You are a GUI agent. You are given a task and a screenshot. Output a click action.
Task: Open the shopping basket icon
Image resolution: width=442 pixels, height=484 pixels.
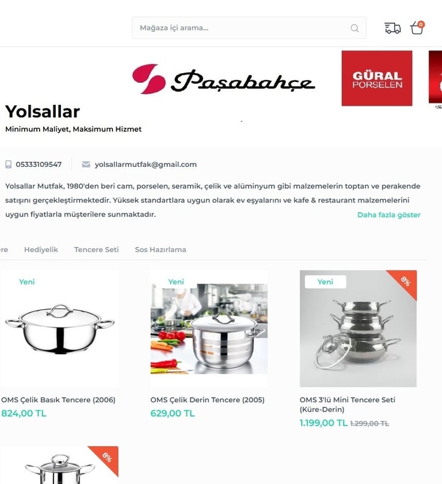click(x=417, y=28)
